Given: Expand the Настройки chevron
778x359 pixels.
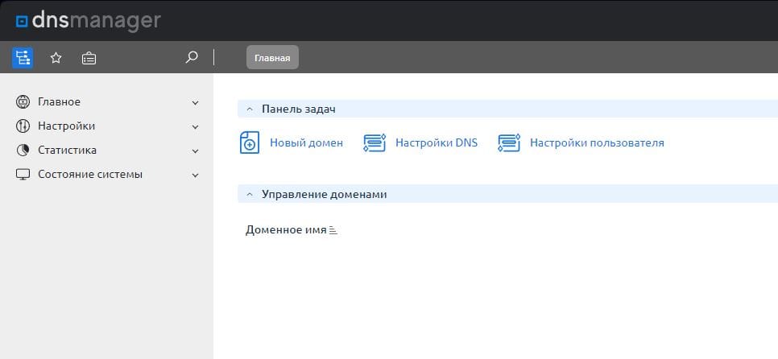Looking at the screenshot, I should 196,127.
